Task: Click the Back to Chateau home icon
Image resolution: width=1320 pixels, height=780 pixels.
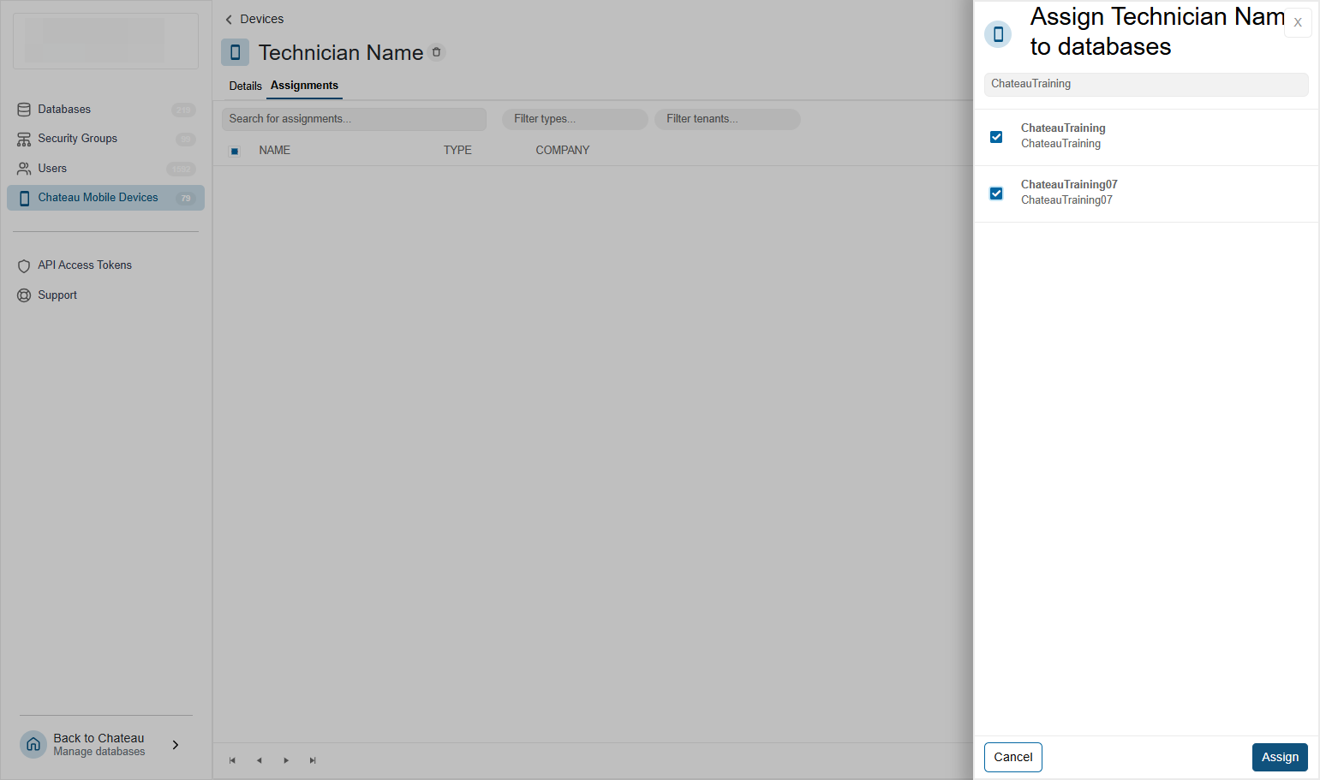Action: [x=33, y=744]
